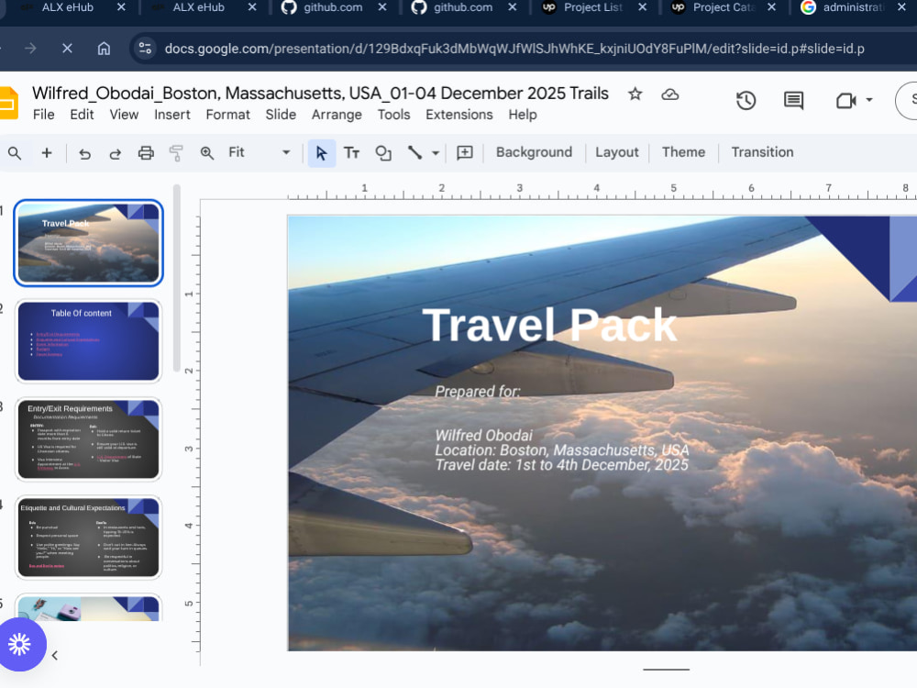The height and width of the screenshot is (688, 917).
Task: Redo the last action
Action: click(116, 154)
